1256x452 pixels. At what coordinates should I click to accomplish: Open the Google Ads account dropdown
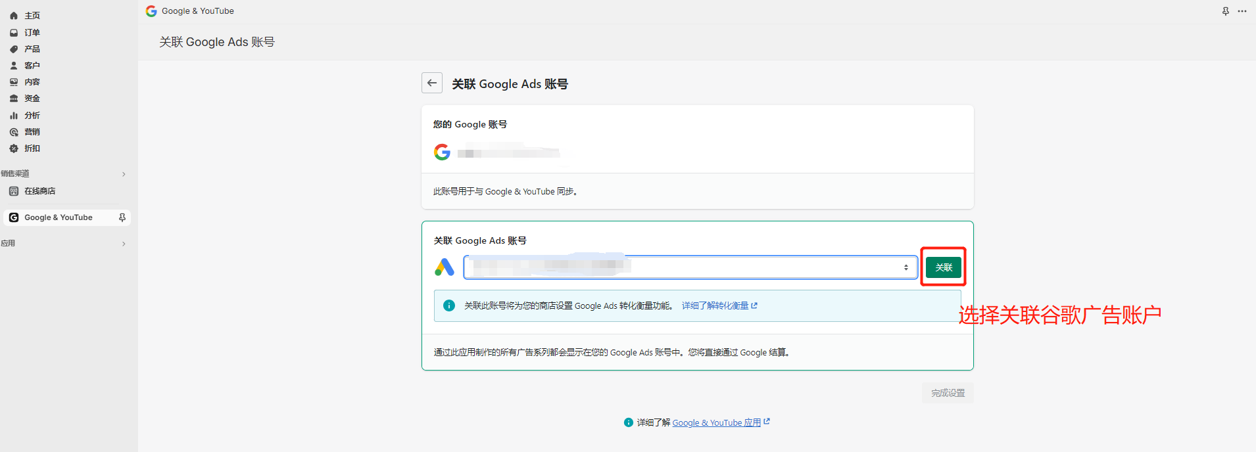690,267
